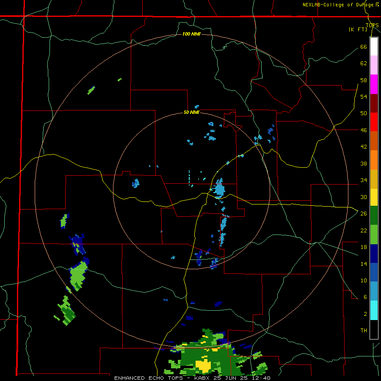Image resolution: width=381 pixels, height=381 pixels.
Task: Click the light pink legend swatch below 62
Action: click(x=374, y=65)
